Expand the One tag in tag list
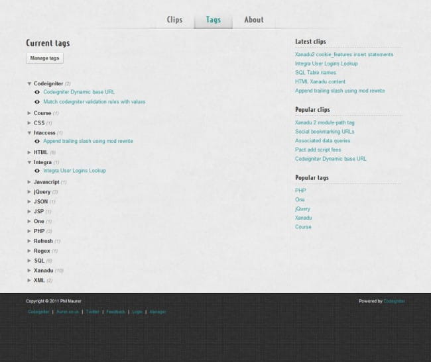 pyautogui.click(x=29, y=221)
